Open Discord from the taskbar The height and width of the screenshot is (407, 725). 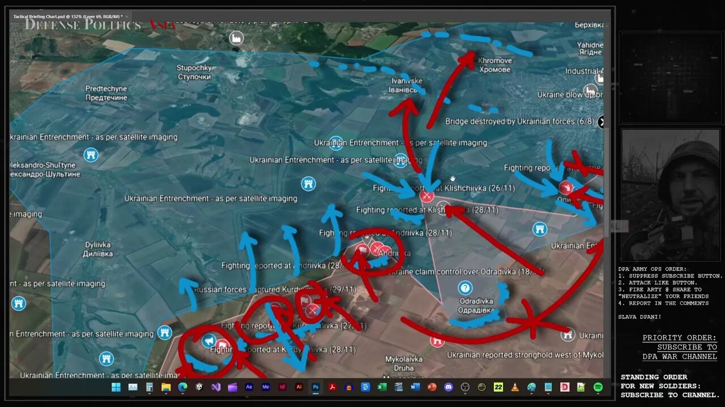pos(449,387)
